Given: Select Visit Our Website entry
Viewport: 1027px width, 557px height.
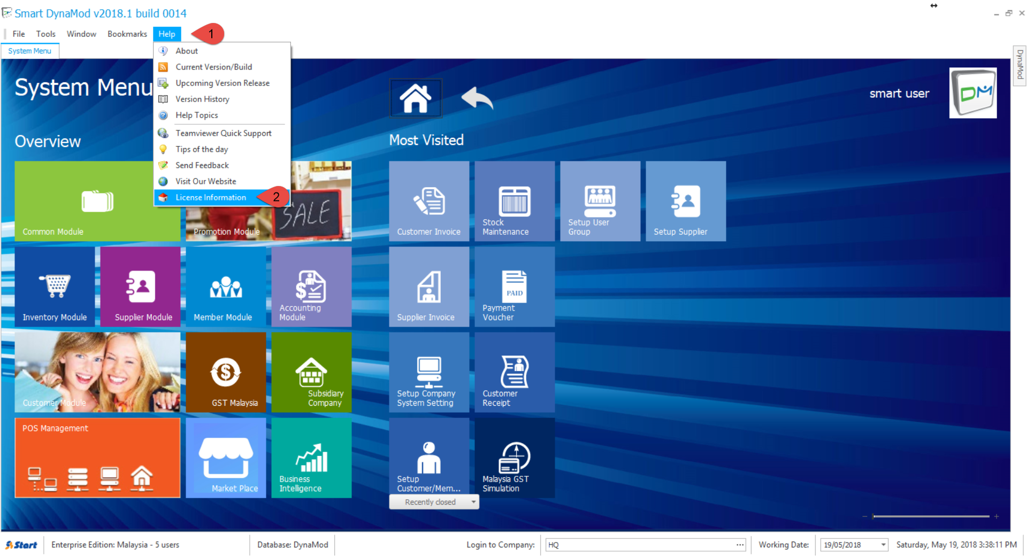Looking at the screenshot, I should (222, 181).
